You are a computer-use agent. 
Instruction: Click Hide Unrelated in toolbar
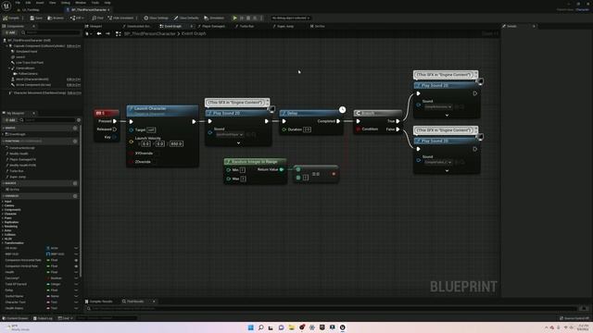120,18
